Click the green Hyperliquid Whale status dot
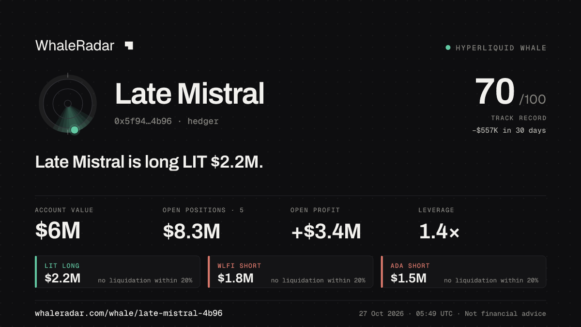 click(448, 48)
